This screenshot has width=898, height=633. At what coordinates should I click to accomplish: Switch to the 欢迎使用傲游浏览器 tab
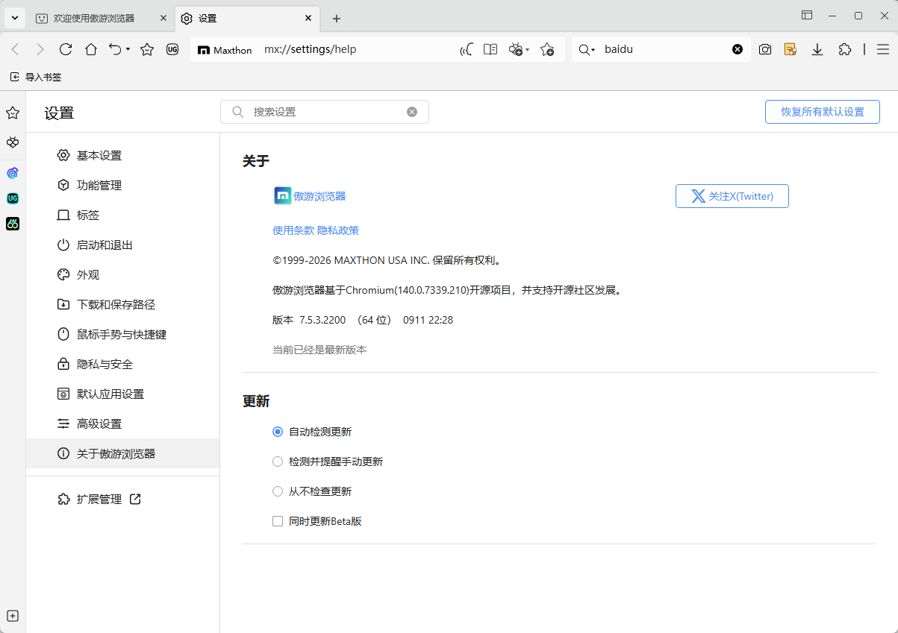[x=94, y=18]
